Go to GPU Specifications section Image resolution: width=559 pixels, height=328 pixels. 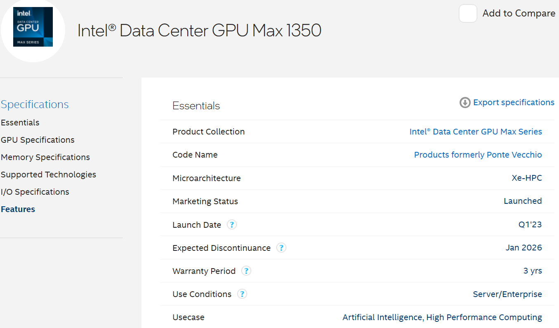pyautogui.click(x=38, y=140)
